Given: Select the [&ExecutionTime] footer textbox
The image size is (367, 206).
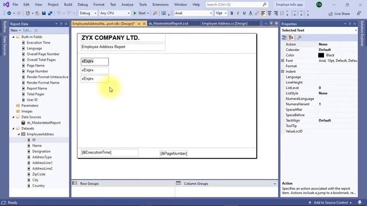Looking at the screenshot, I should (x=110, y=153).
